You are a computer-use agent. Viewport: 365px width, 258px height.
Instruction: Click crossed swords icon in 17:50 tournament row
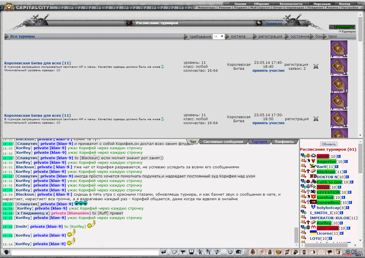click(x=316, y=119)
